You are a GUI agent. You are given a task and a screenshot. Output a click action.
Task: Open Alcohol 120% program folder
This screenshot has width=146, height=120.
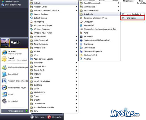[x=53, y=92]
